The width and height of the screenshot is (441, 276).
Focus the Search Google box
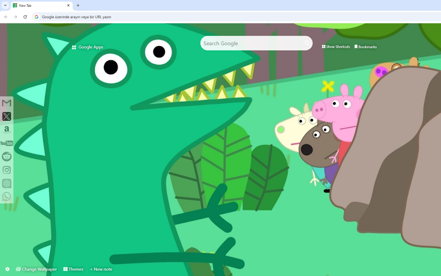[x=256, y=43]
